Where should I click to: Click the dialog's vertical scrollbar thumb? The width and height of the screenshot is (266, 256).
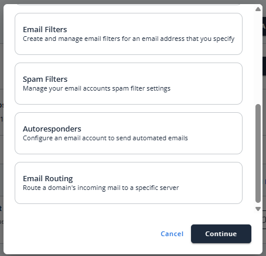click(258, 154)
